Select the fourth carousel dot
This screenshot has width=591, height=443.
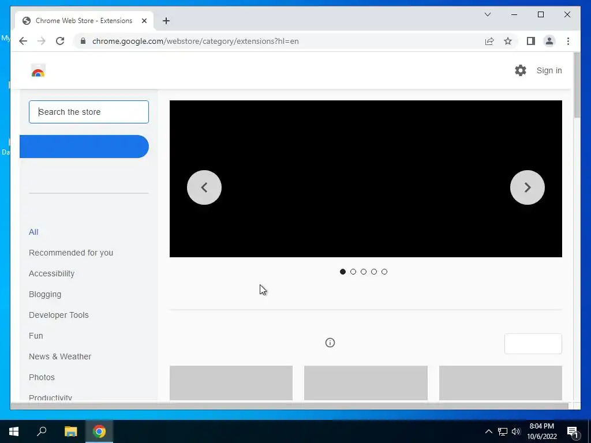point(374,272)
